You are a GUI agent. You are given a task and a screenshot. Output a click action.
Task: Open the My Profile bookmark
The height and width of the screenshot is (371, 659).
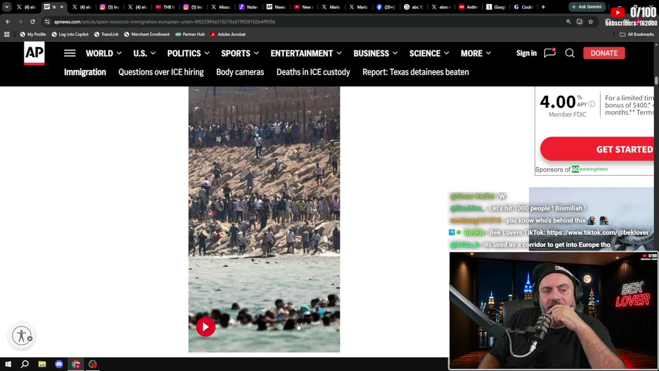(x=33, y=34)
